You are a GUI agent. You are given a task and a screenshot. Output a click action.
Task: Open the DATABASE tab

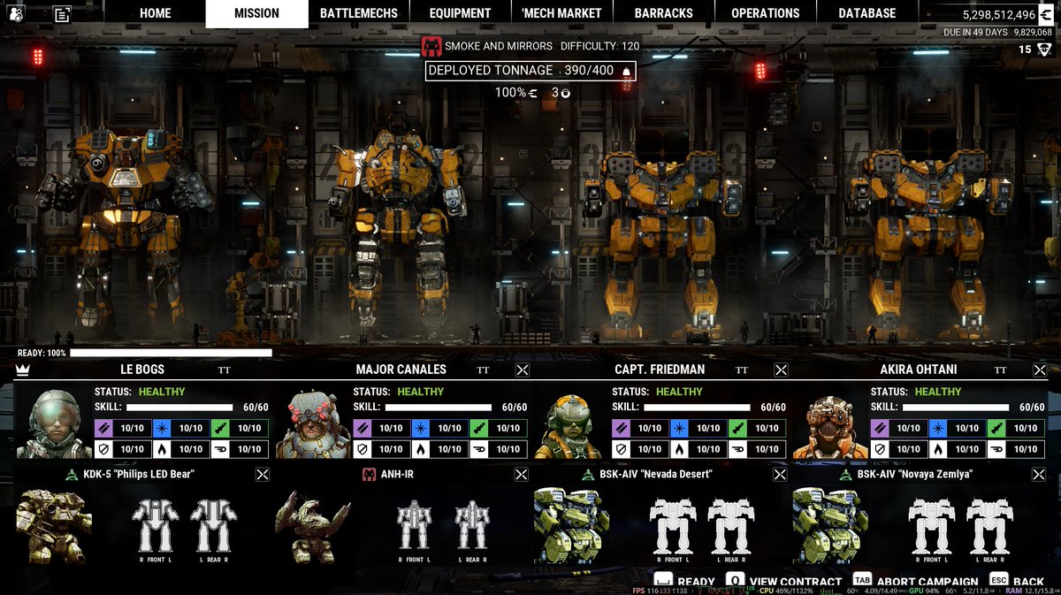point(867,13)
